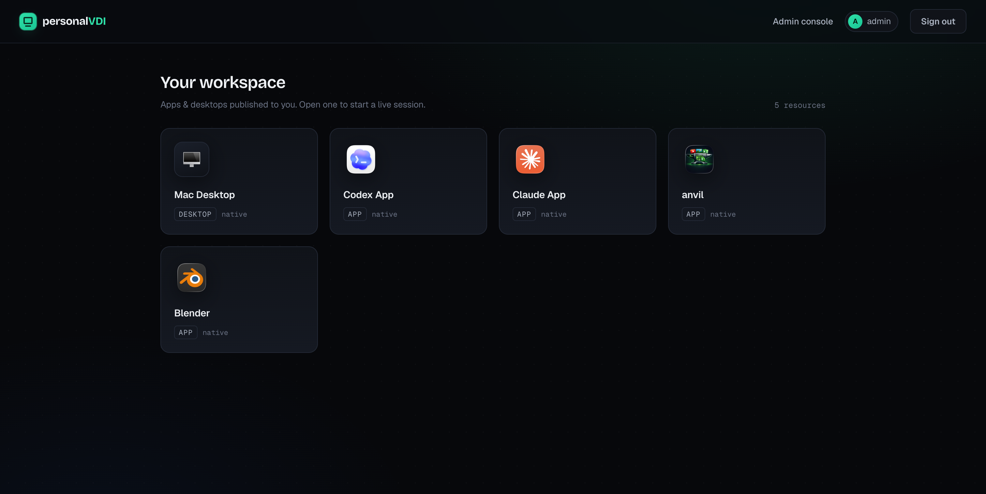The height and width of the screenshot is (494, 986).
Task: Click the native label on Claude App
Action: tap(553, 214)
